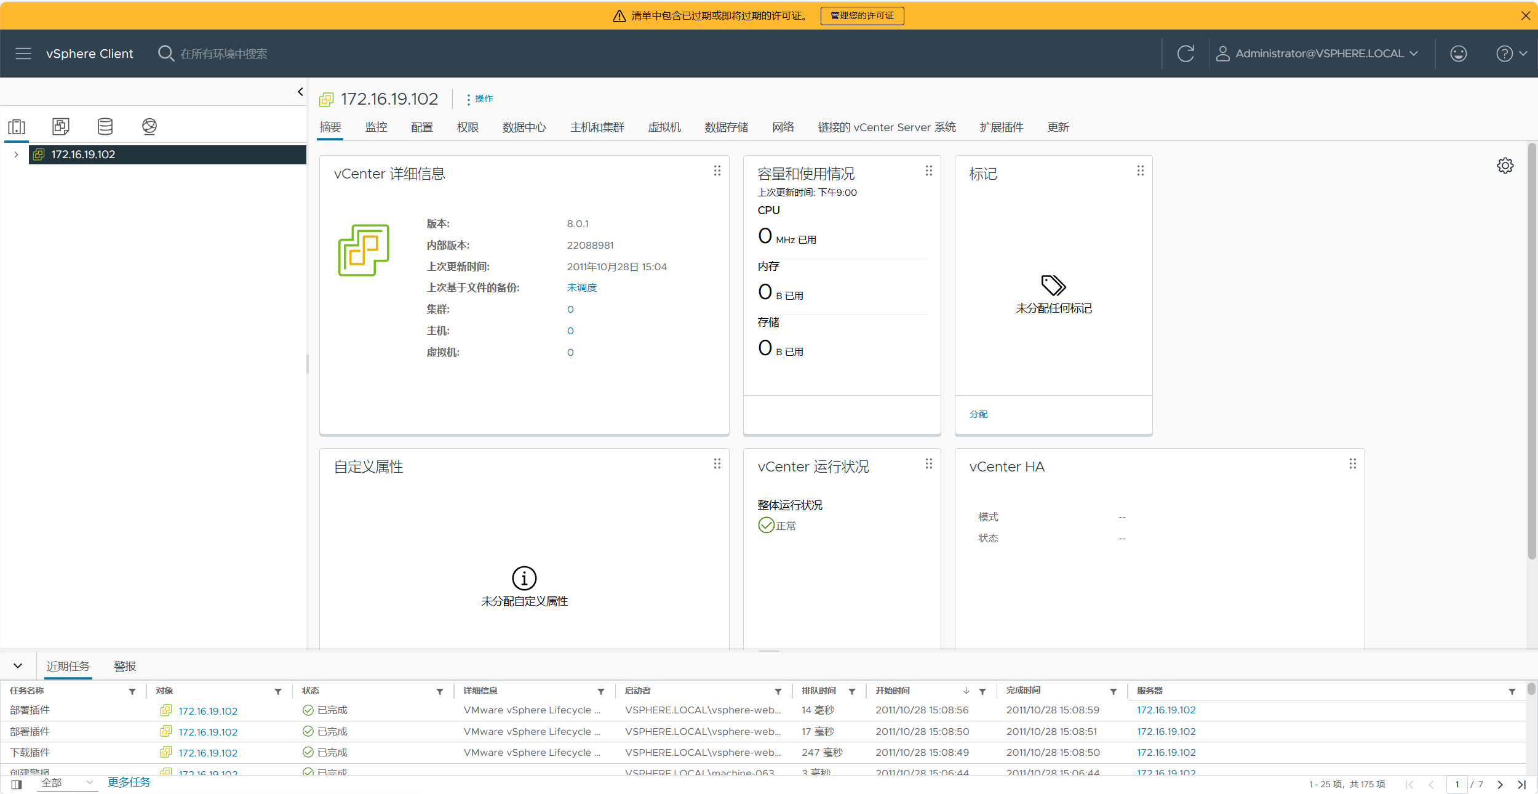Open the Hosts and Clusters inventory view
The image size is (1538, 794).
(x=17, y=127)
